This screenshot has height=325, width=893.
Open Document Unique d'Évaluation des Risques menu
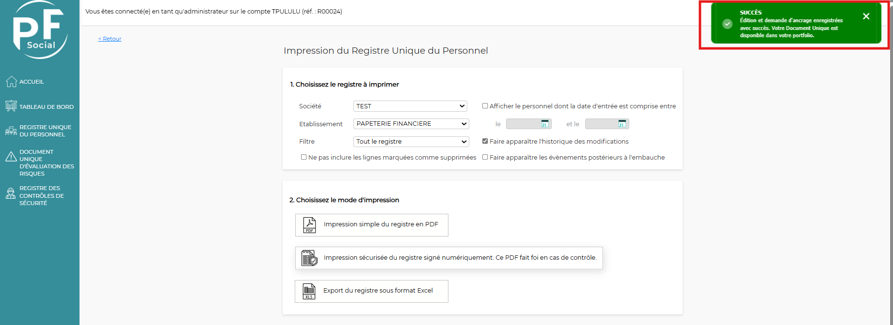pos(46,162)
